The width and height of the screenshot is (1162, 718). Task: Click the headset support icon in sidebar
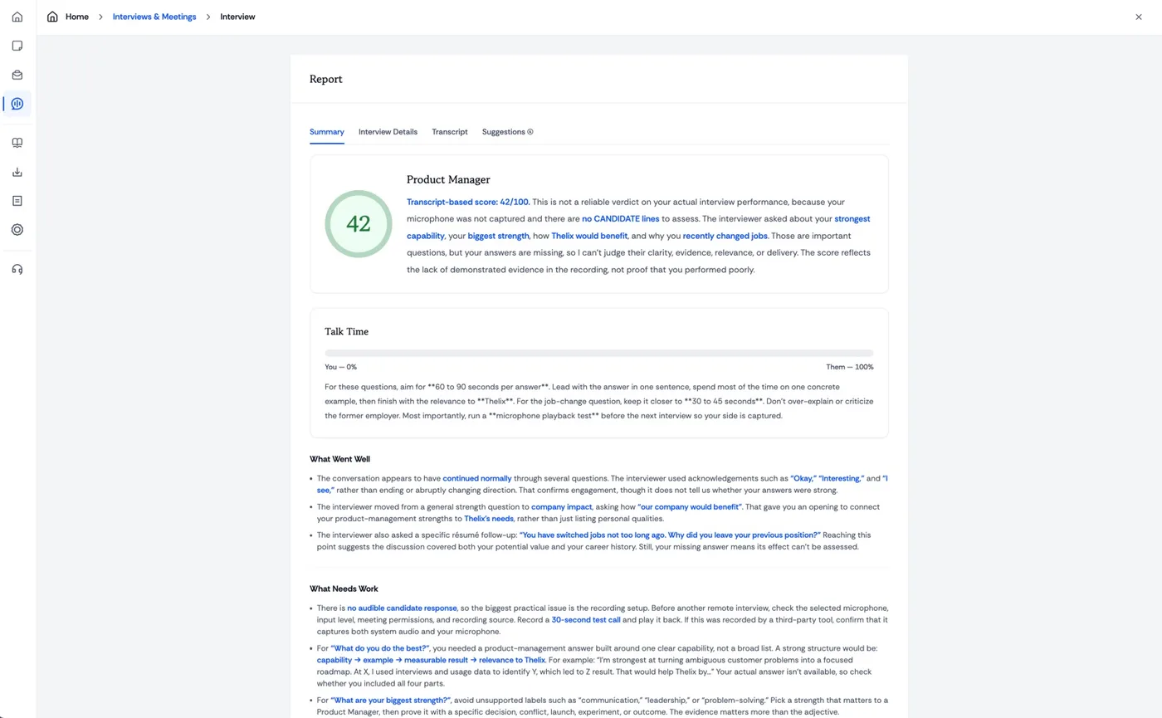coord(17,269)
